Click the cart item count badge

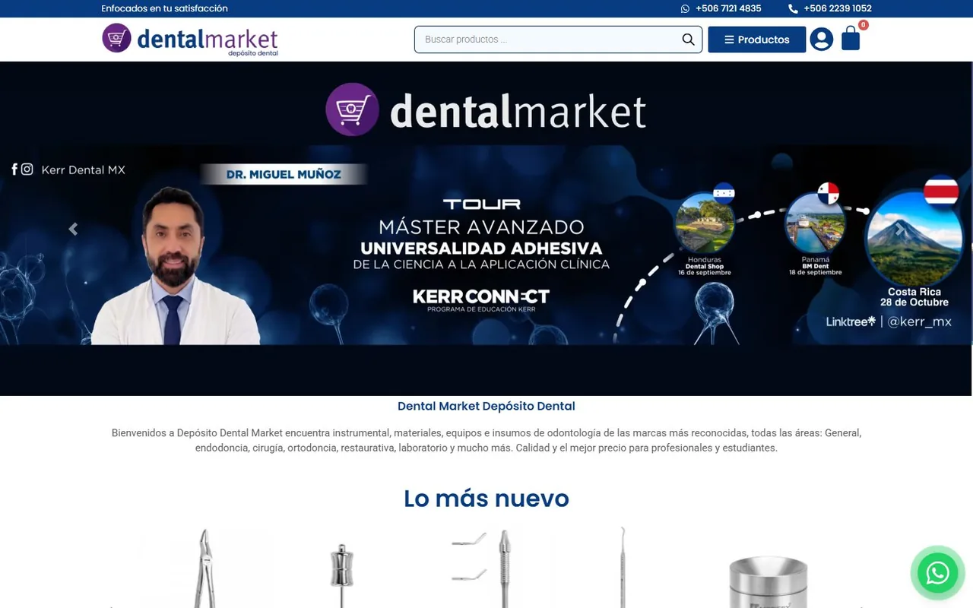pyautogui.click(x=864, y=25)
